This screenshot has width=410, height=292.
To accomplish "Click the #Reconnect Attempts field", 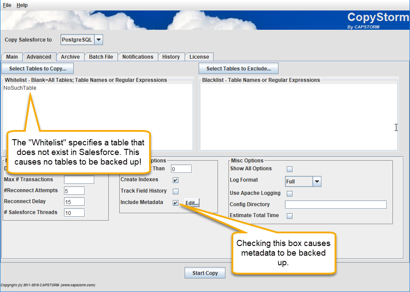I will pos(74,191).
